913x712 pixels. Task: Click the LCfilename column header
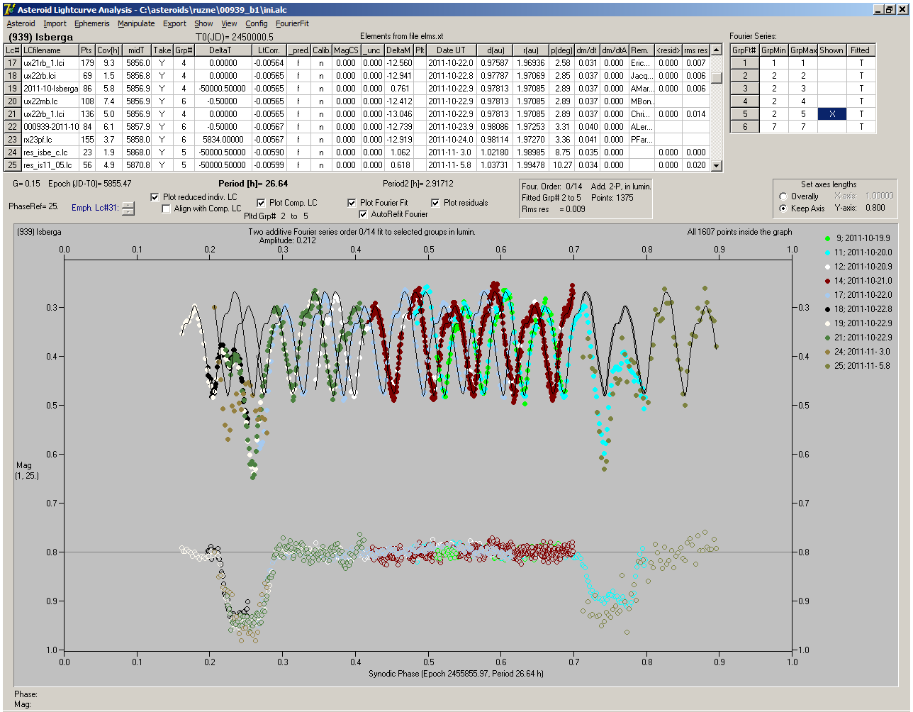50,50
